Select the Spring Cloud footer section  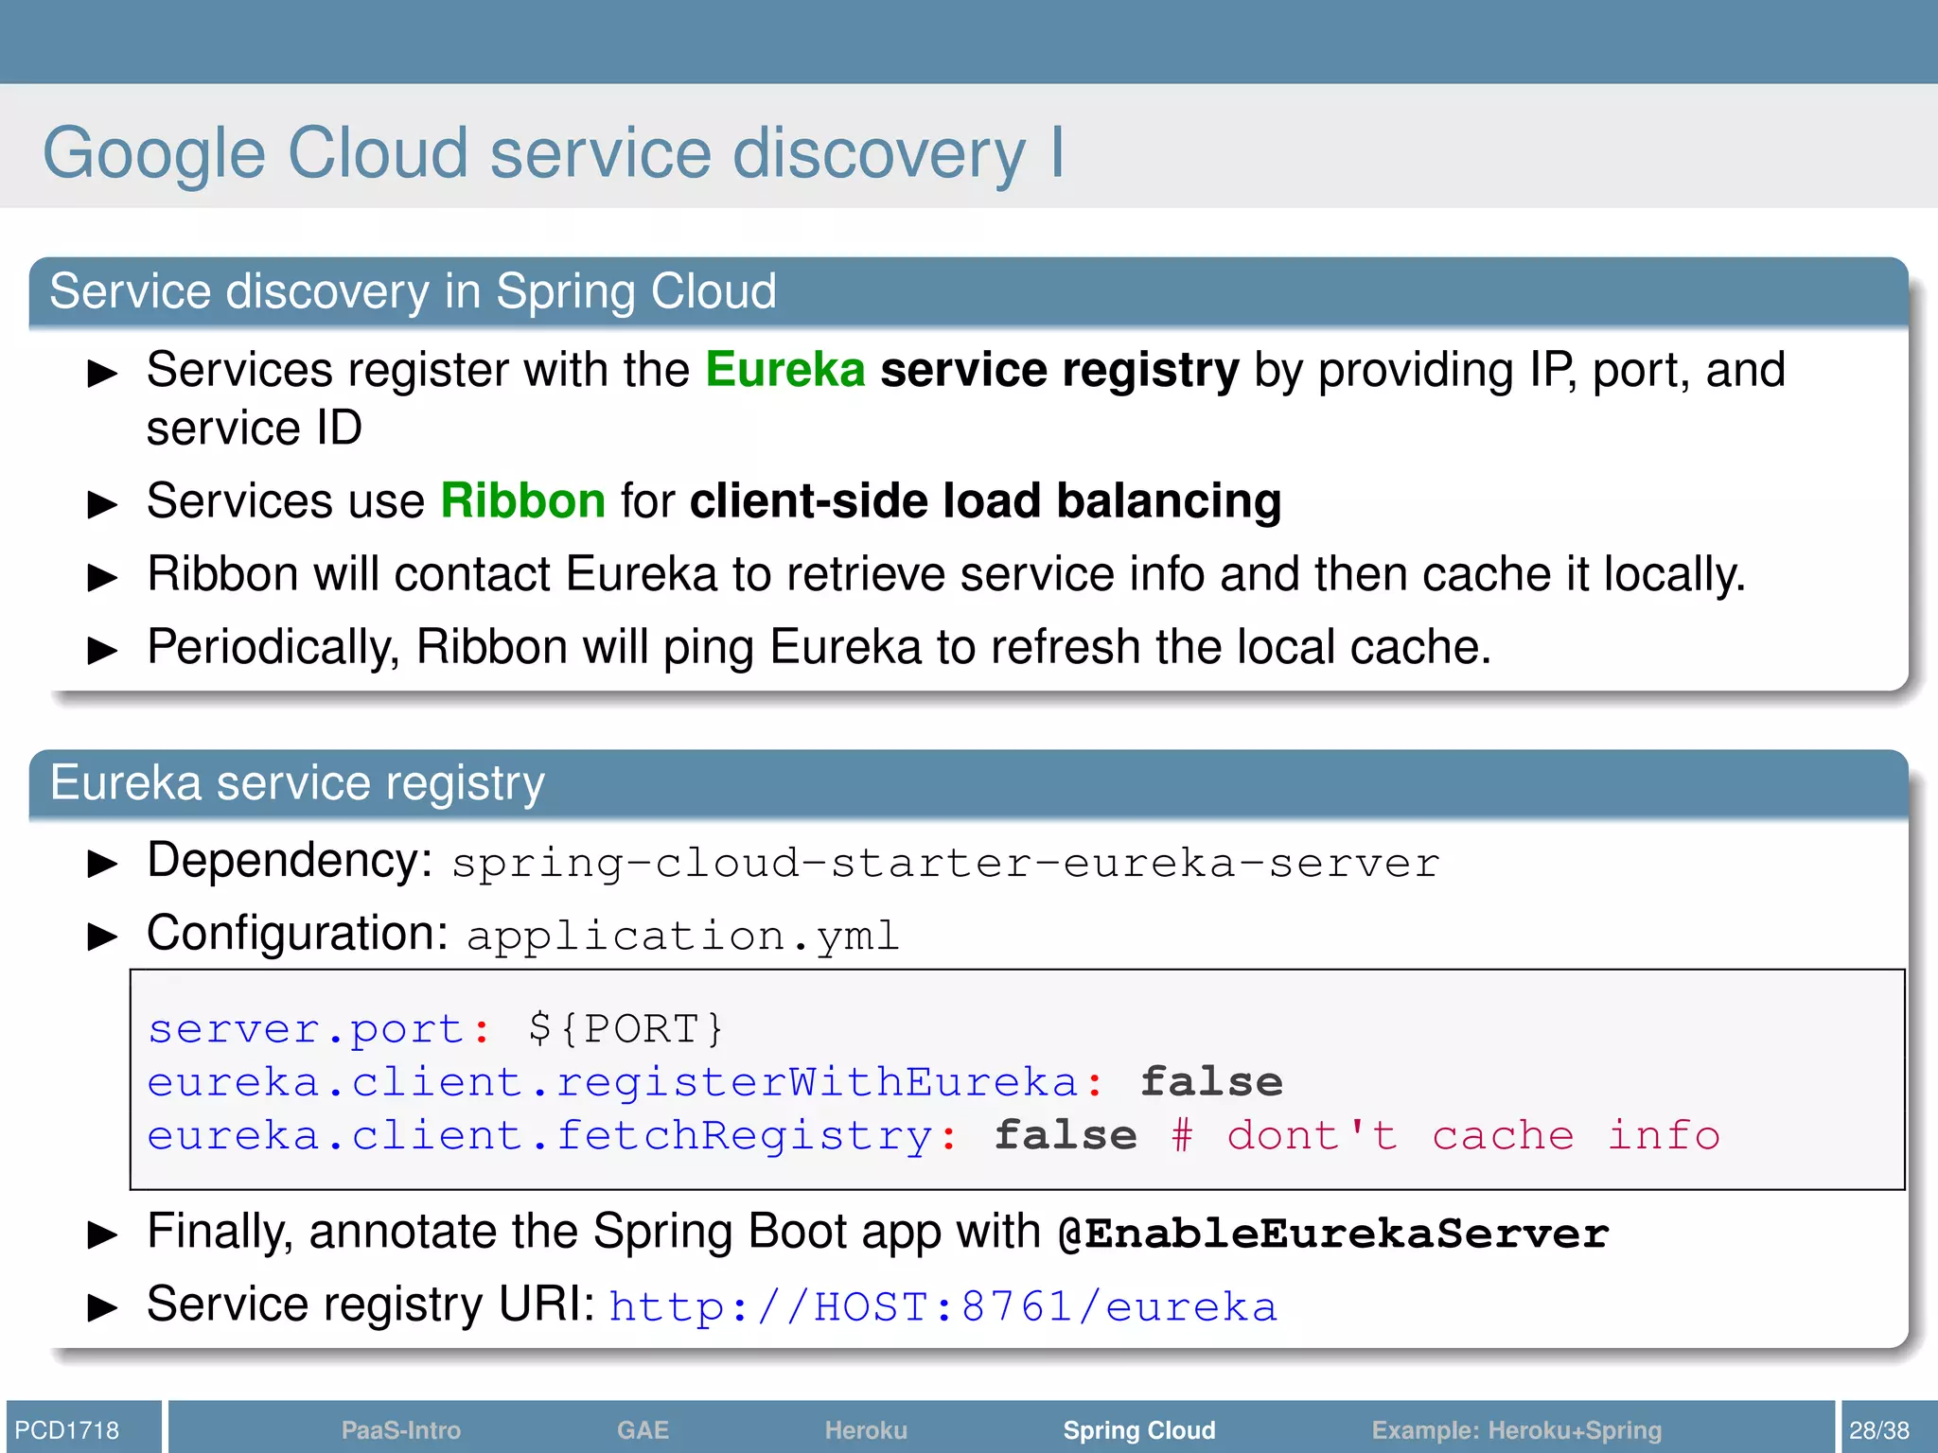click(1139, 1429)
